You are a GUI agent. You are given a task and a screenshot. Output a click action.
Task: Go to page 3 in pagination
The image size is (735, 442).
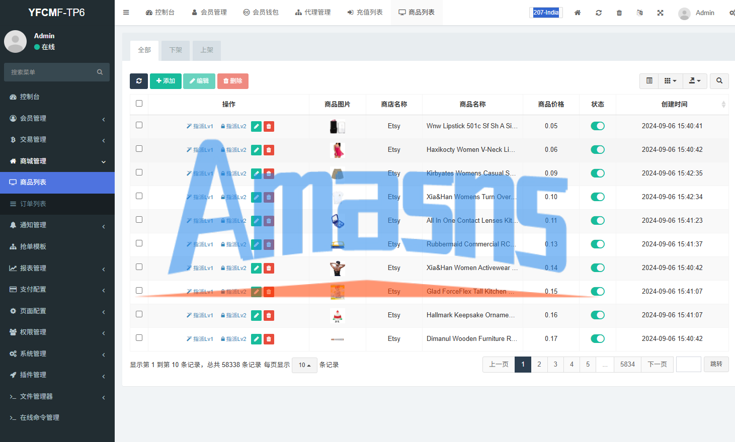[555, 365]
